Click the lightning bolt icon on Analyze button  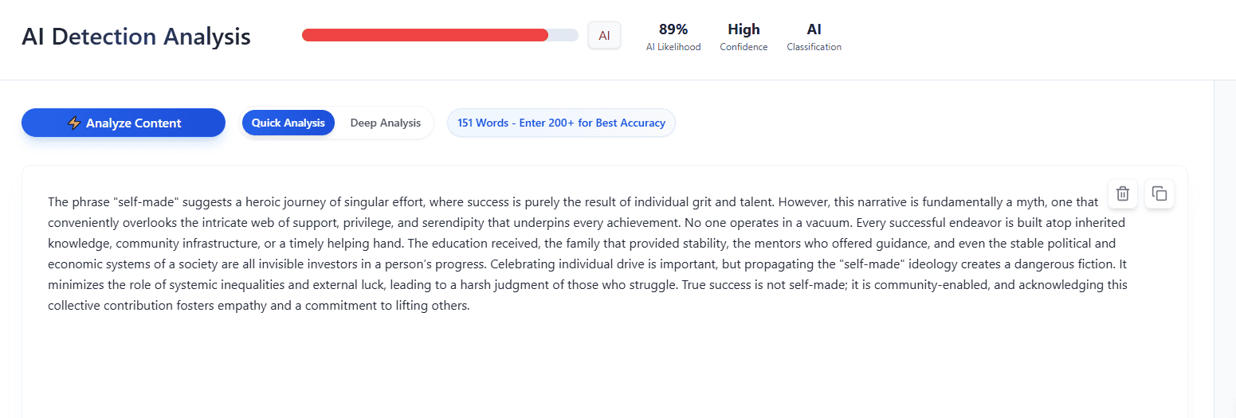[74, 123]
